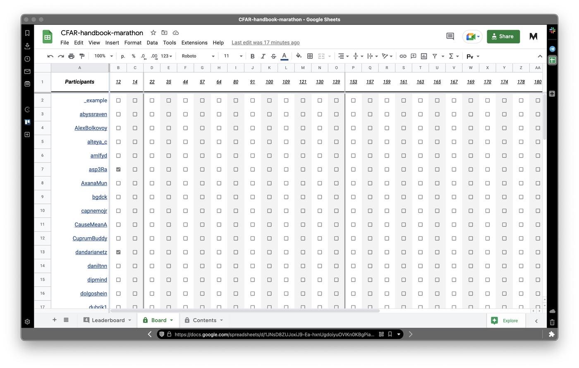This screenshot has height=368, width=579.
Task: Open the Borders tool
Action: pyautogui.click(x=310, y=56)
